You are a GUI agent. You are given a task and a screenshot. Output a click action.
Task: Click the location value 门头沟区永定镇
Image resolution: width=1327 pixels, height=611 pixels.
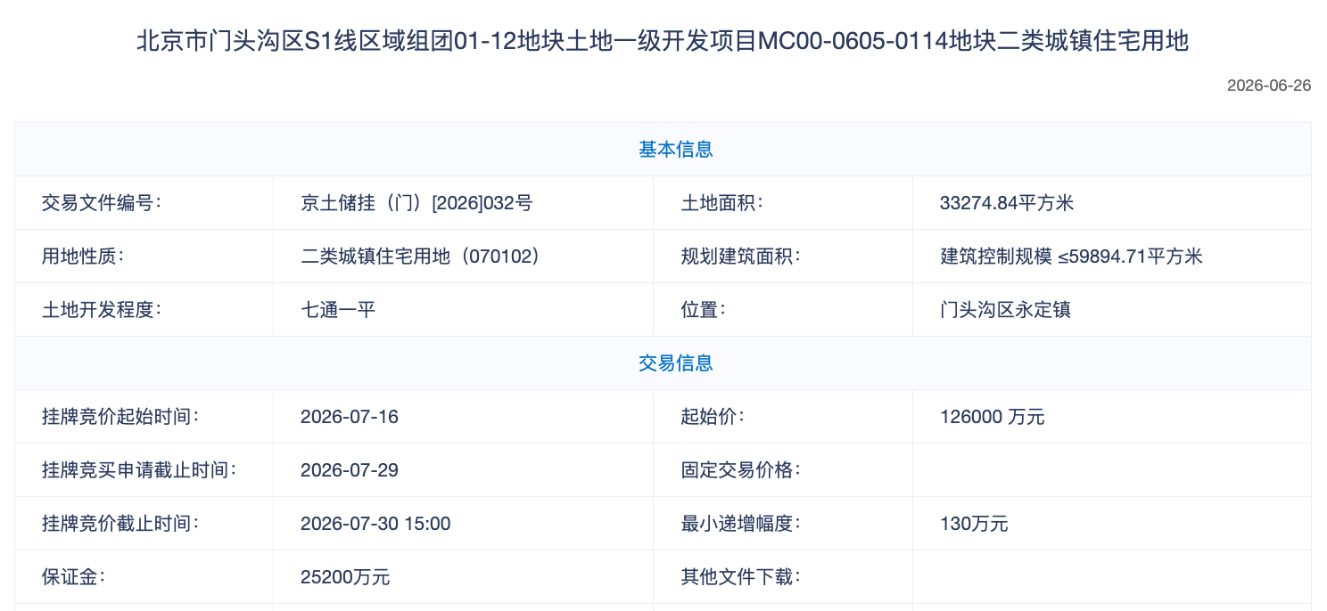pos(1005,310)
